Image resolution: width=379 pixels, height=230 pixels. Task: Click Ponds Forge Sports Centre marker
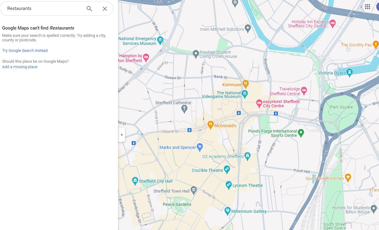click(x=300, y=132)
